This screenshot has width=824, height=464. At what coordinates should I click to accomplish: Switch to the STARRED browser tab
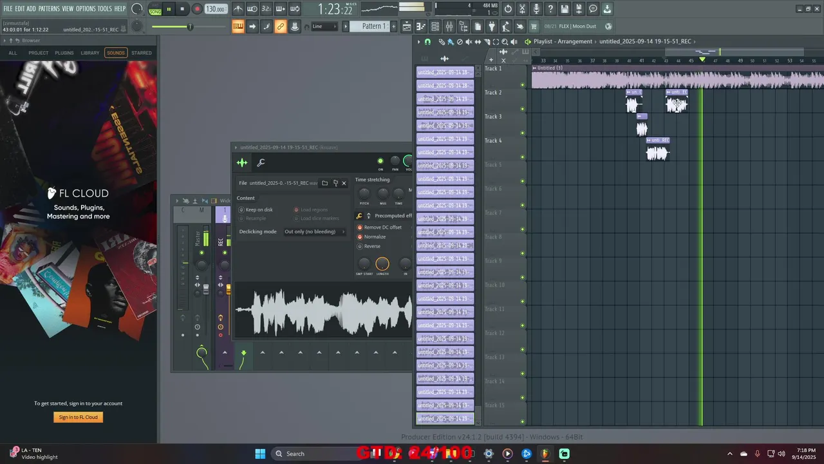142,53
